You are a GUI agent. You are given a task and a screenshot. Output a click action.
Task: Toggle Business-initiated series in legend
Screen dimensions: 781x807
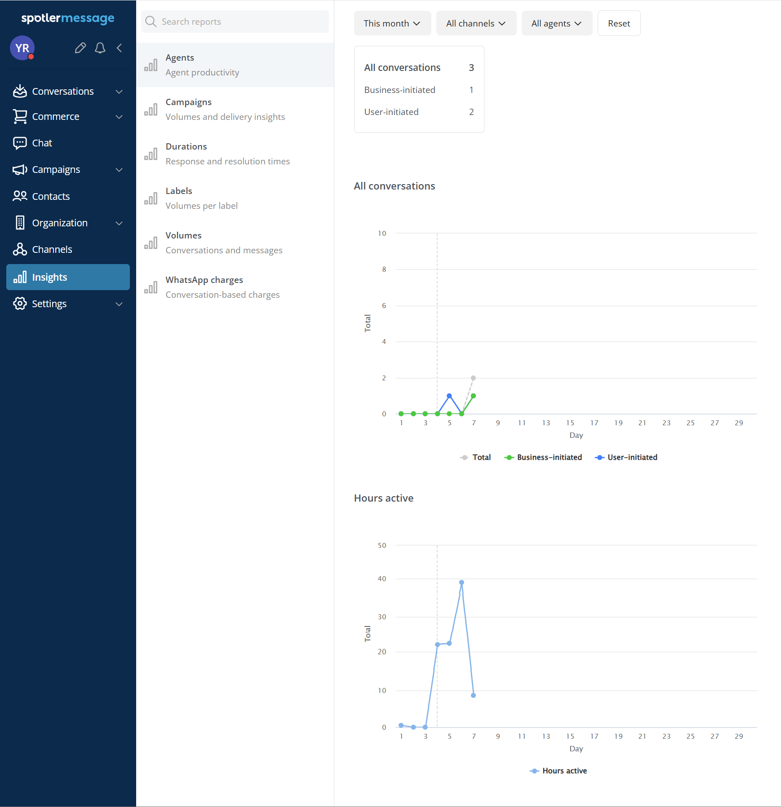tap(543, 457)
